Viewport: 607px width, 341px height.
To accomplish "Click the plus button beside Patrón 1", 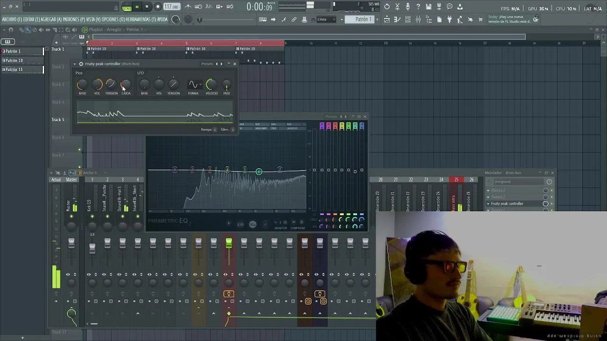I will [x=377, y=19].
